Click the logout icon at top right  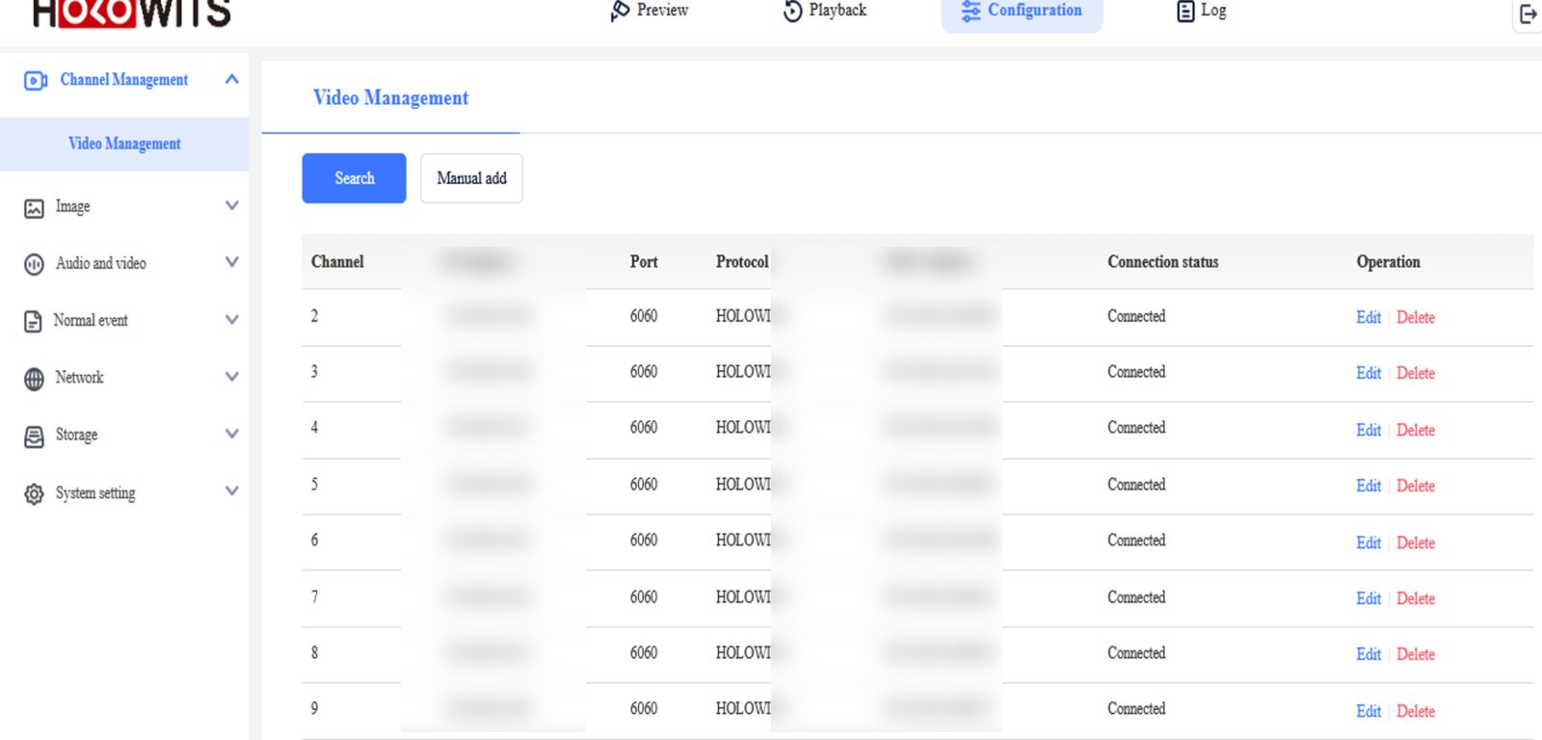click(1528, 13)
